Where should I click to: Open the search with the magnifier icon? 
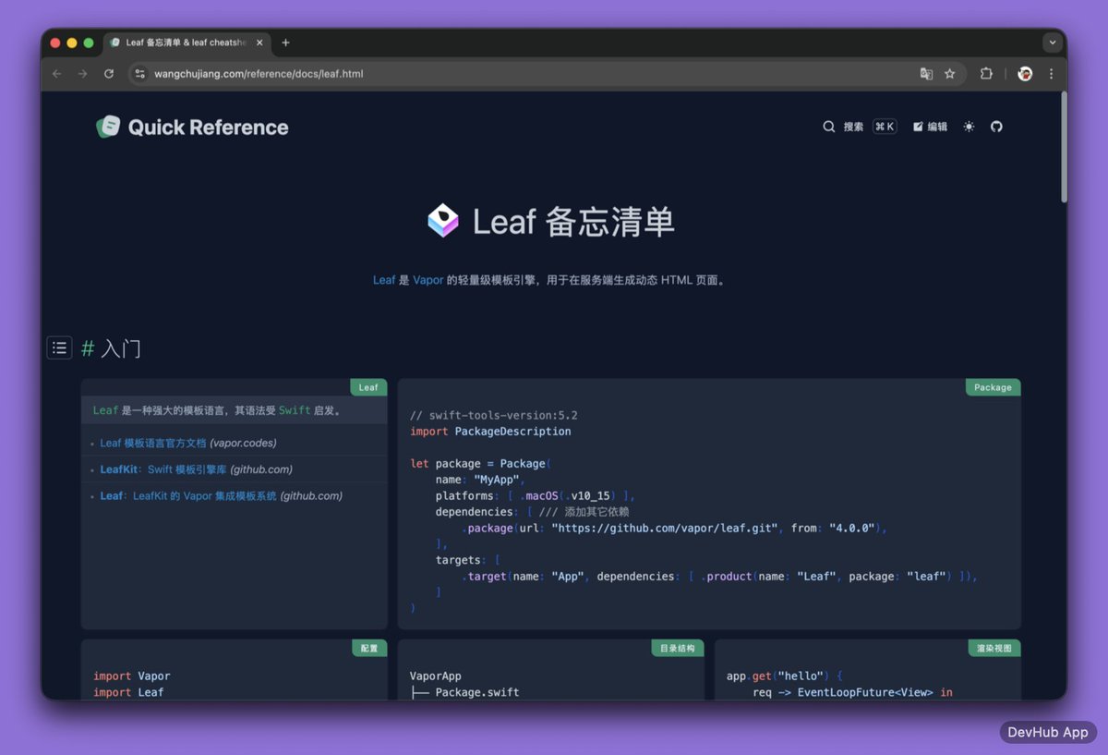[x=828, y=127]
